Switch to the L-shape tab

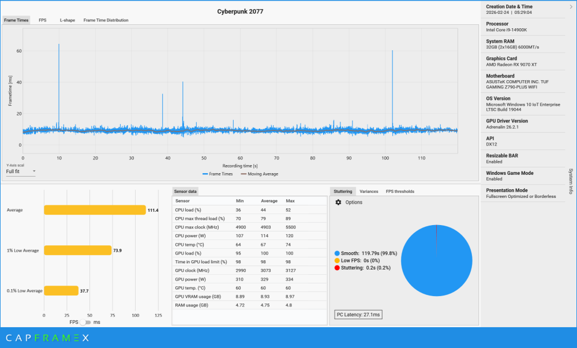66,20
